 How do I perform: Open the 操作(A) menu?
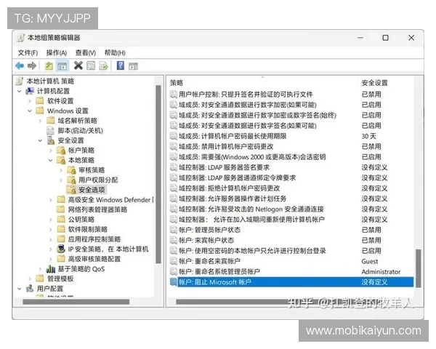(x=57, y=52)
